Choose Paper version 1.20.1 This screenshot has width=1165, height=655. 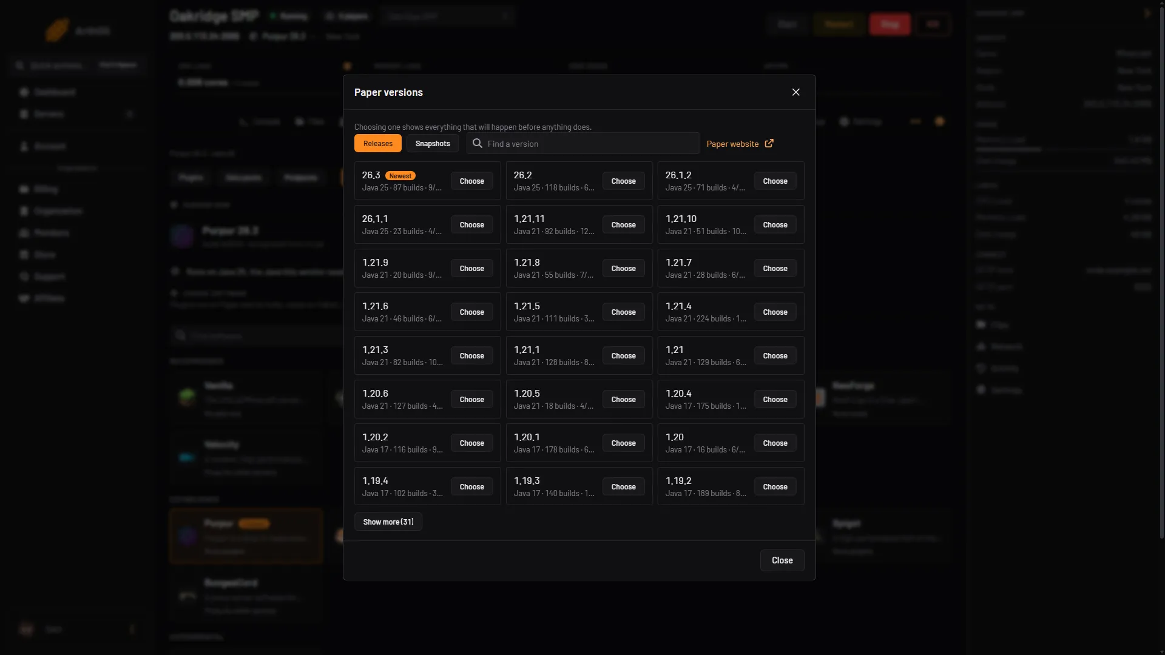tap(624, 443)
